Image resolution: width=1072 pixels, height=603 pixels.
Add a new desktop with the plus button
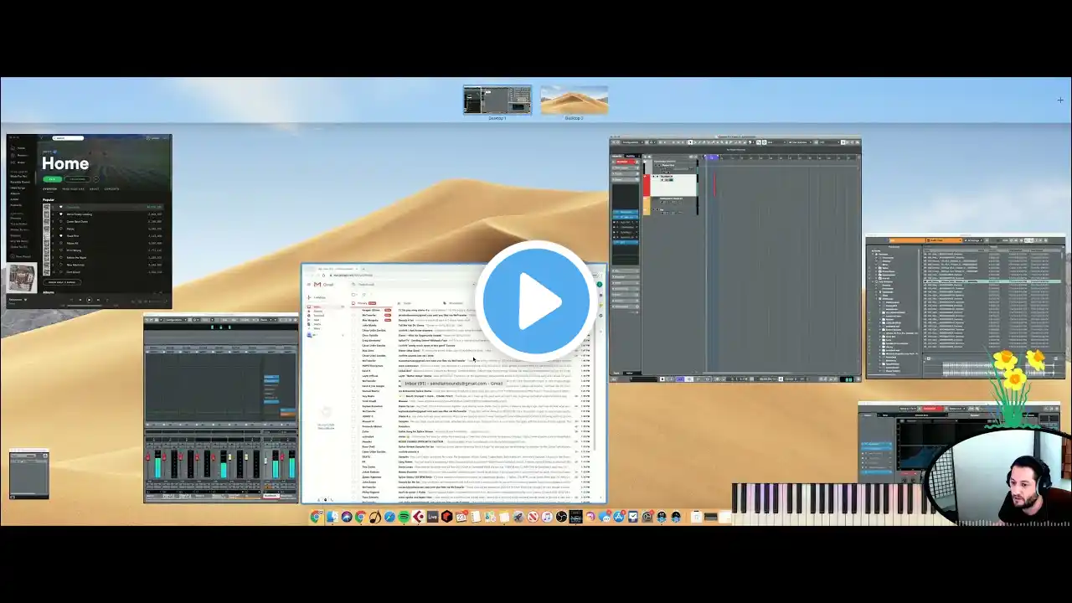(1060, 100)
